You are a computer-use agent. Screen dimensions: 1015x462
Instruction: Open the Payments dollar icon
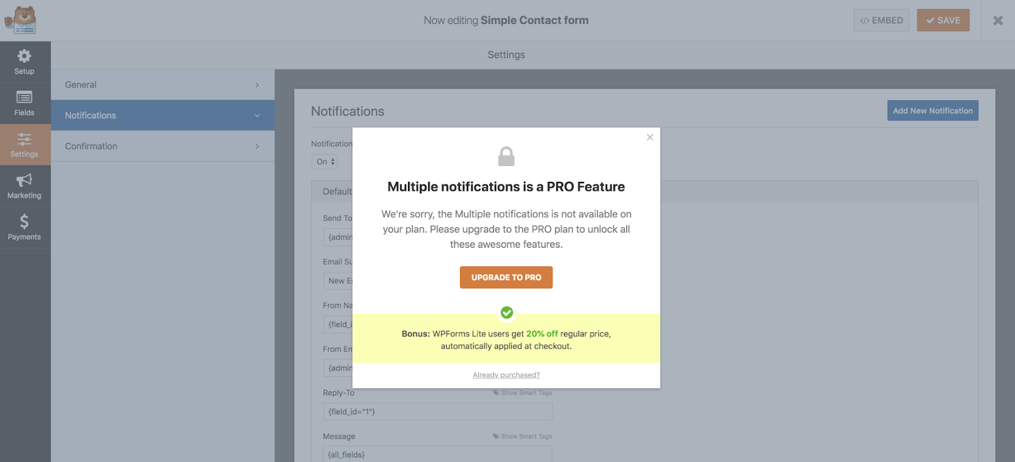[24, 221]
